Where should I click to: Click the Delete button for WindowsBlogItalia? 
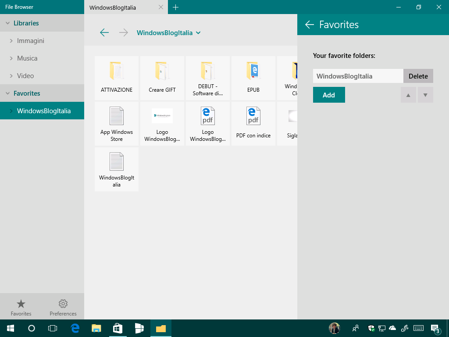pyautogui.click(x=418, y=76)
